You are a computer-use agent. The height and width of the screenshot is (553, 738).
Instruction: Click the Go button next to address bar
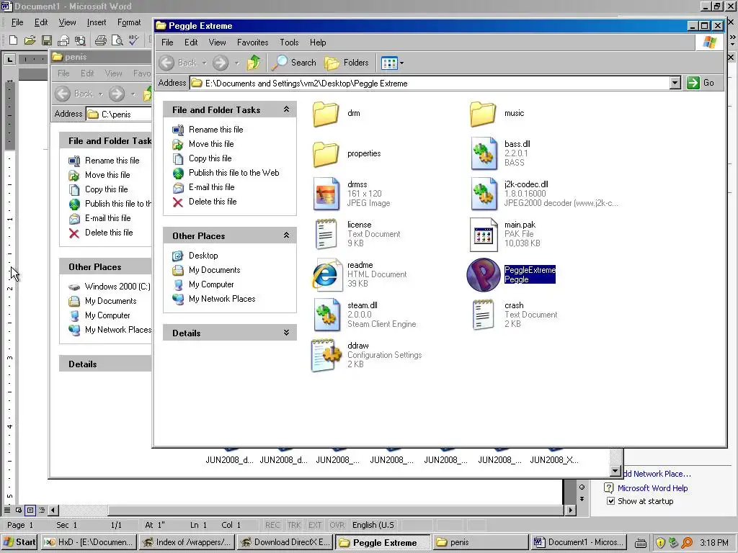pos(701,84)
